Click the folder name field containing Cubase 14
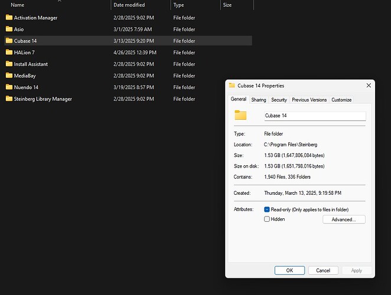Screen dimensions: 391x295 coord(315,116)
